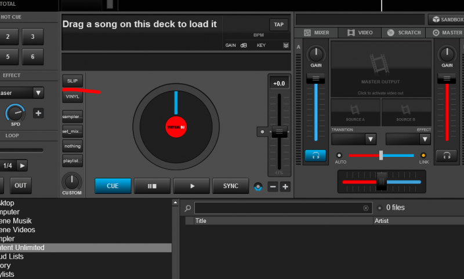464x279 pixels.
Task: Click the pitch plus button
Action: (285, 186)
